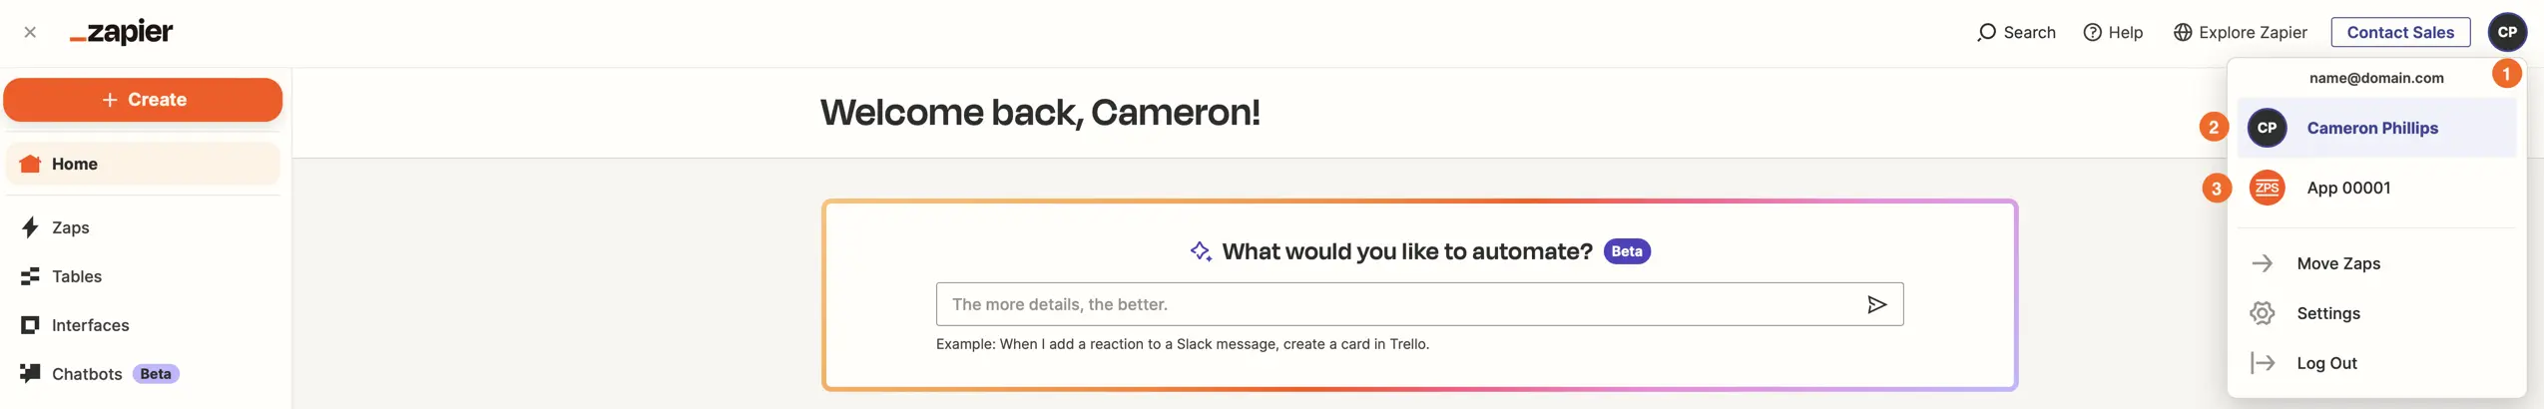This screenshot has height=409, width=2544.
Task: Click the Settings gear icon
Action: click(x=2262, y=313)
